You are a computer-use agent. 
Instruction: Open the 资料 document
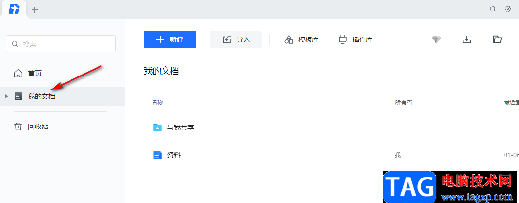coord(173,155)
